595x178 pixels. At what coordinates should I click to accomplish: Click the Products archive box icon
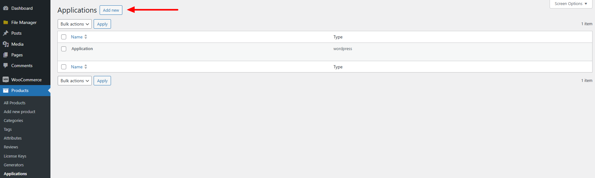(x=6, y=90)
